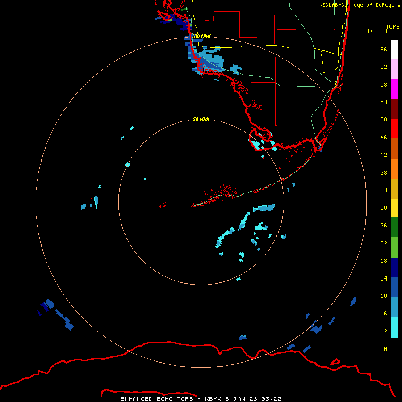Screen dimensions: 402x402
Task: Click the 03:22 scan time
Action: (271, 399)
